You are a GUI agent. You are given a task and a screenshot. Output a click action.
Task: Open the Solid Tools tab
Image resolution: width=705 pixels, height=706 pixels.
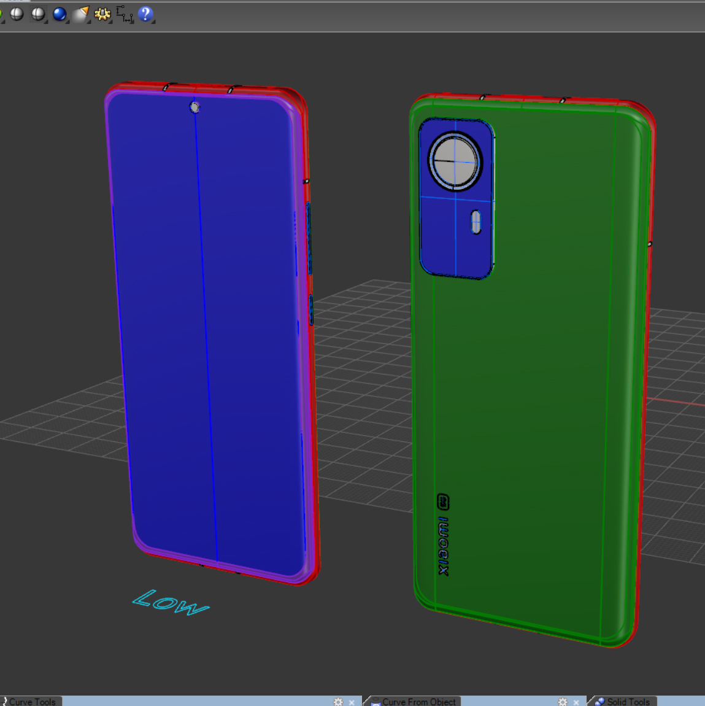[x=628, y=701]
